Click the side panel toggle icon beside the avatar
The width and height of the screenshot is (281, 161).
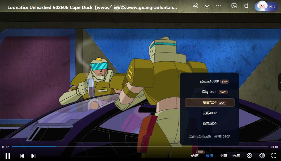coord(246,6)
